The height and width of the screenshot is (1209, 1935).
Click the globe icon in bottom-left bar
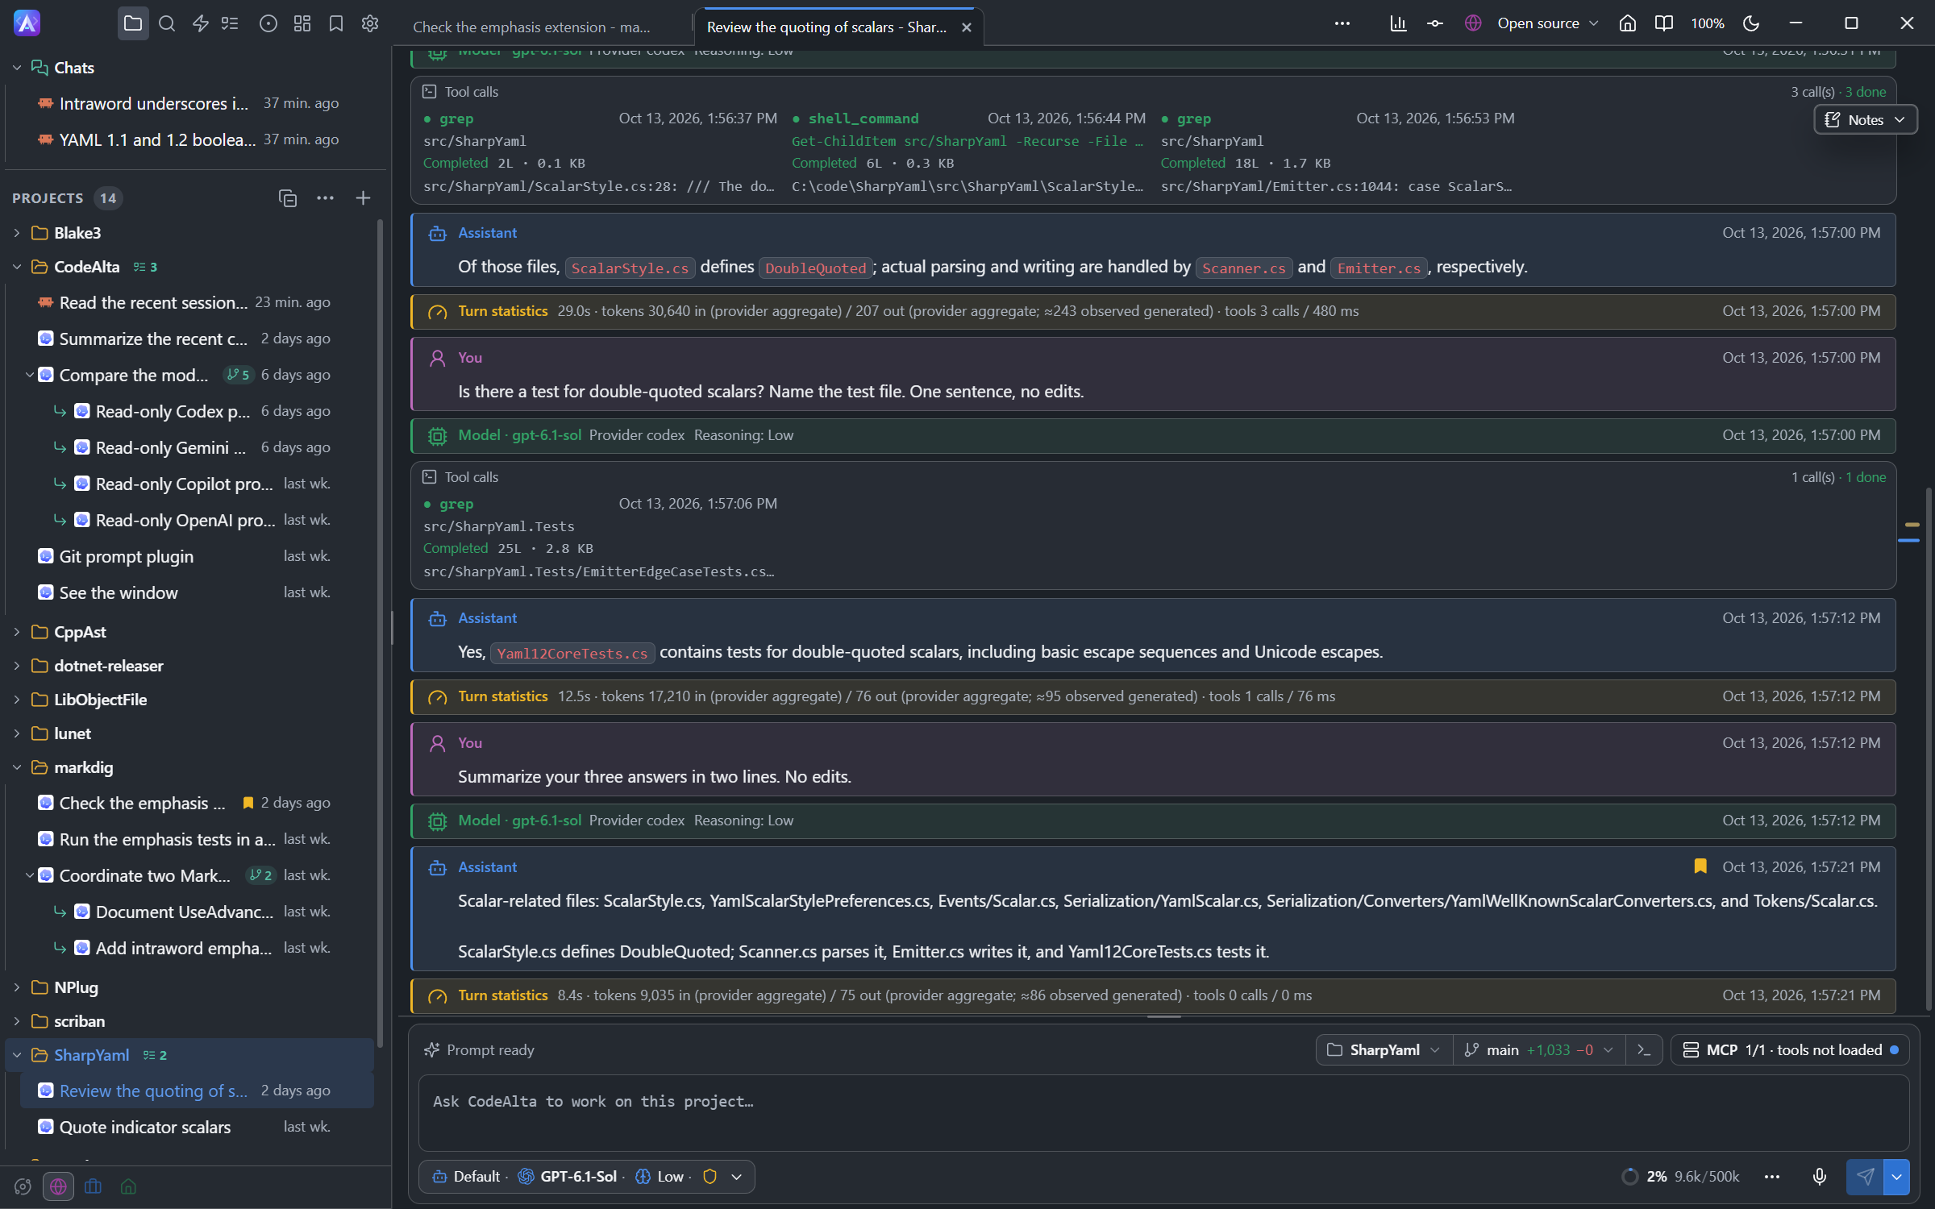point(58,1186)
